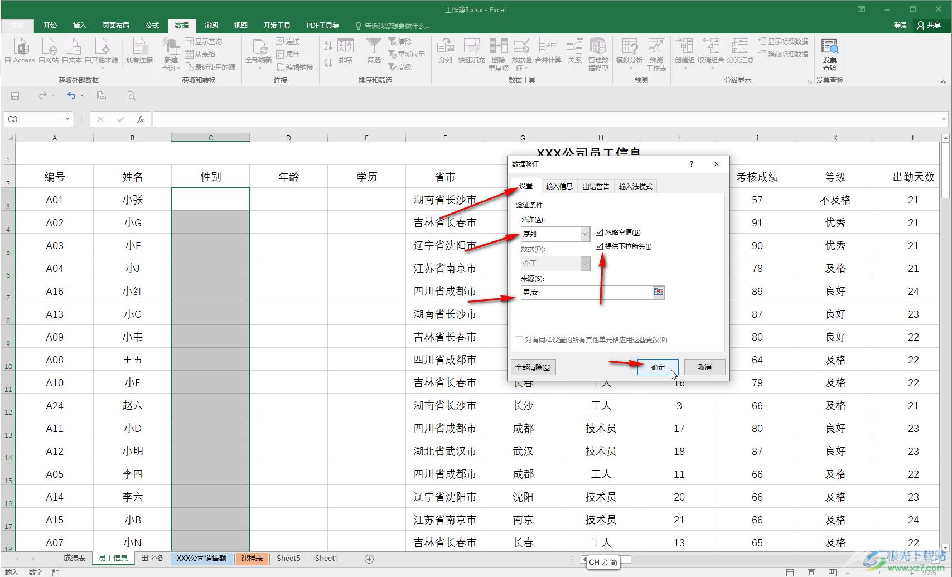Screen dimensions: 952x577
Task: Click 显示明细数据 button
Action: tap(784, 41)
